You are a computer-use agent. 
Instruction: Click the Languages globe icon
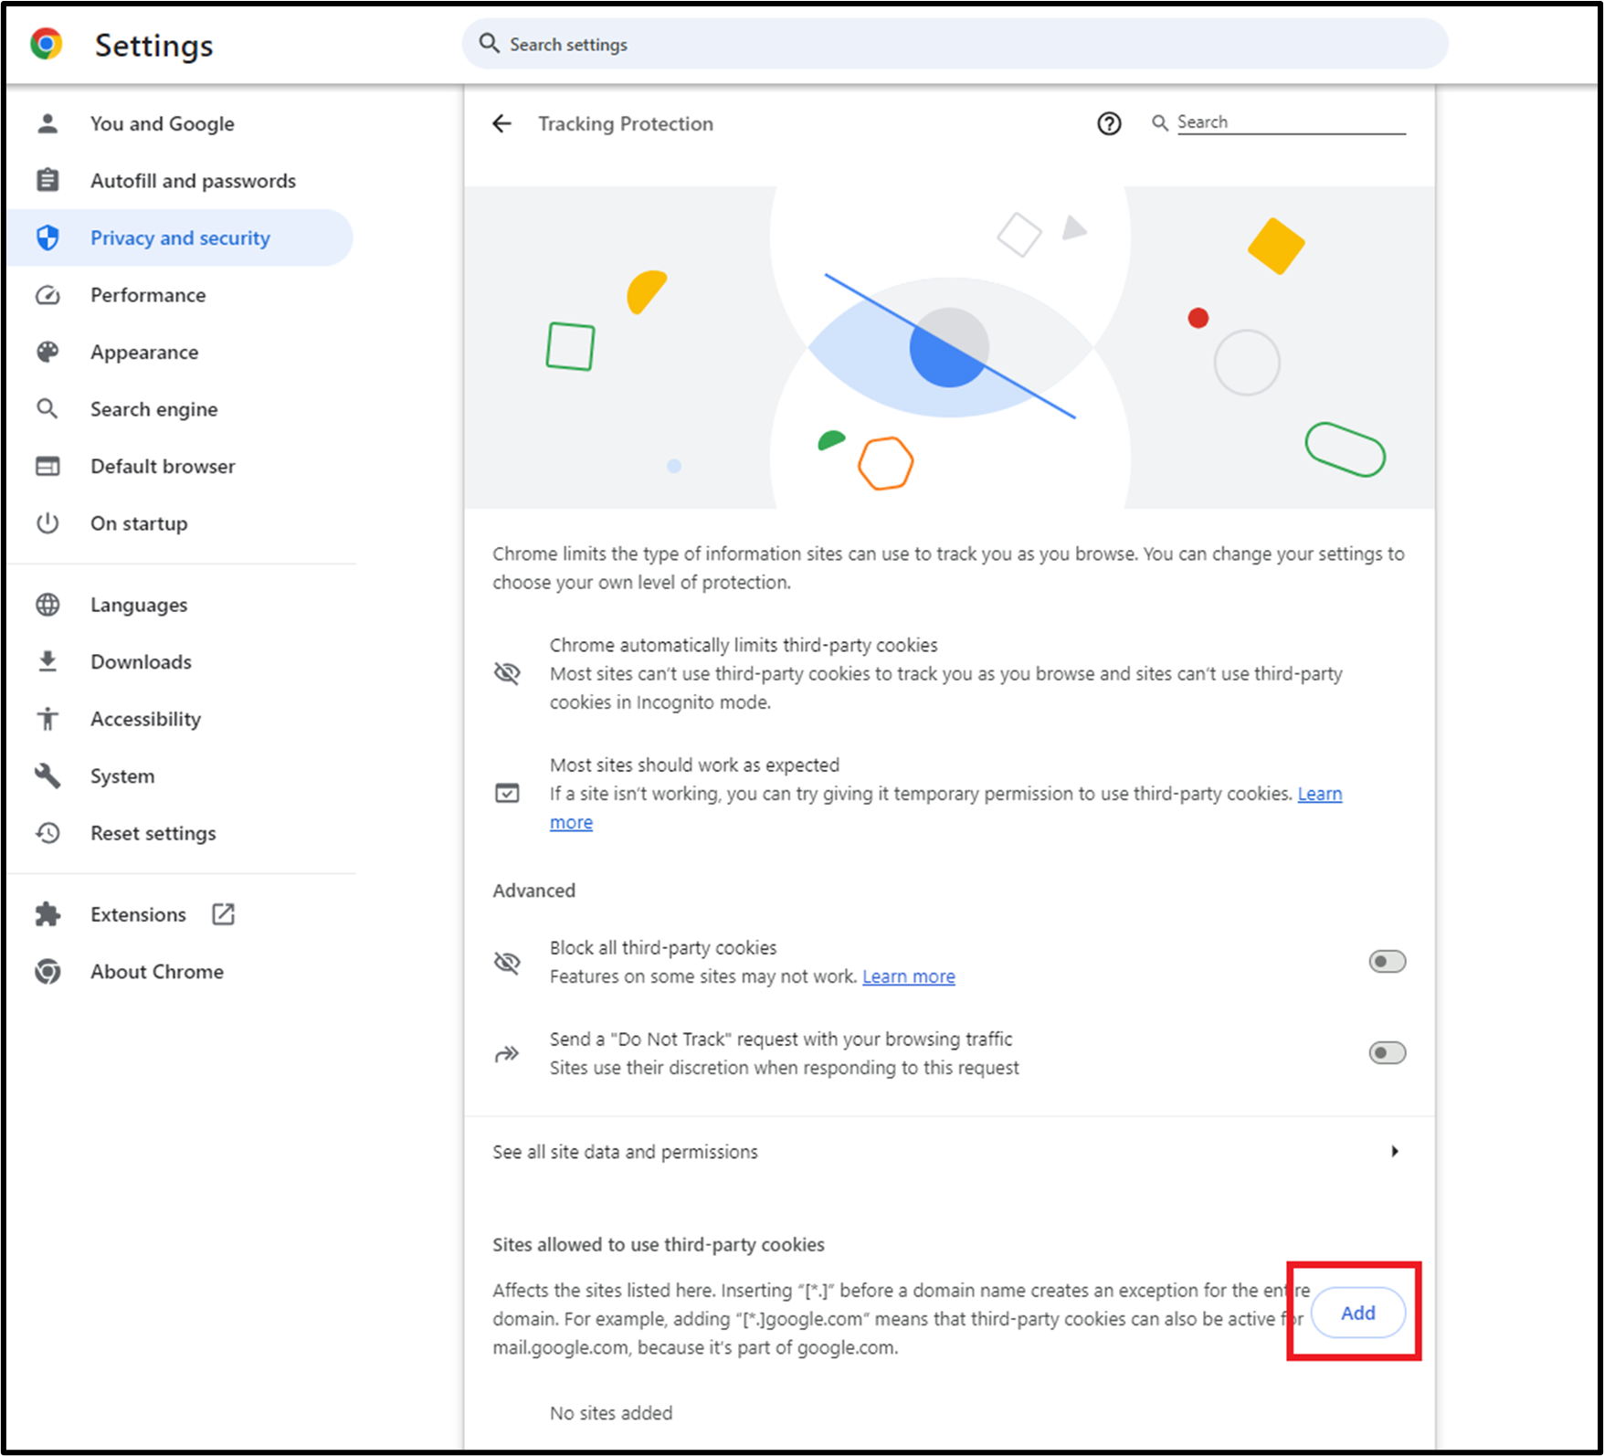47,605
